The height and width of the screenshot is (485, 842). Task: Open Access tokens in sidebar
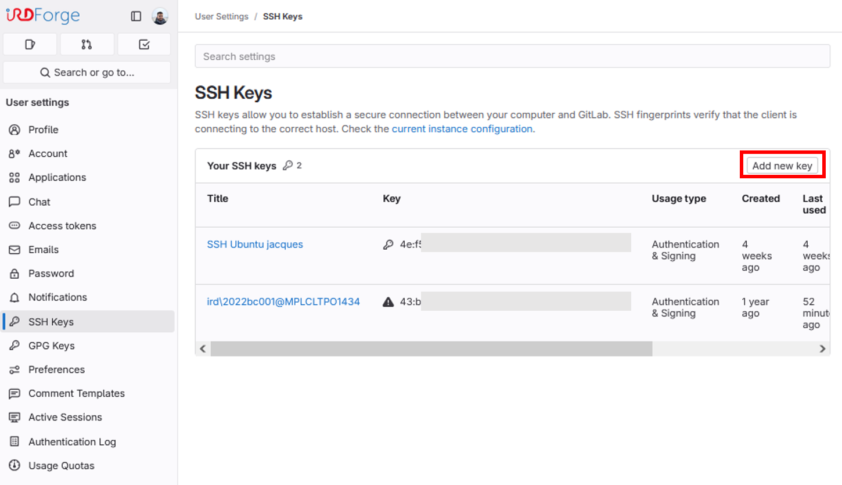(x=62, y=226)
